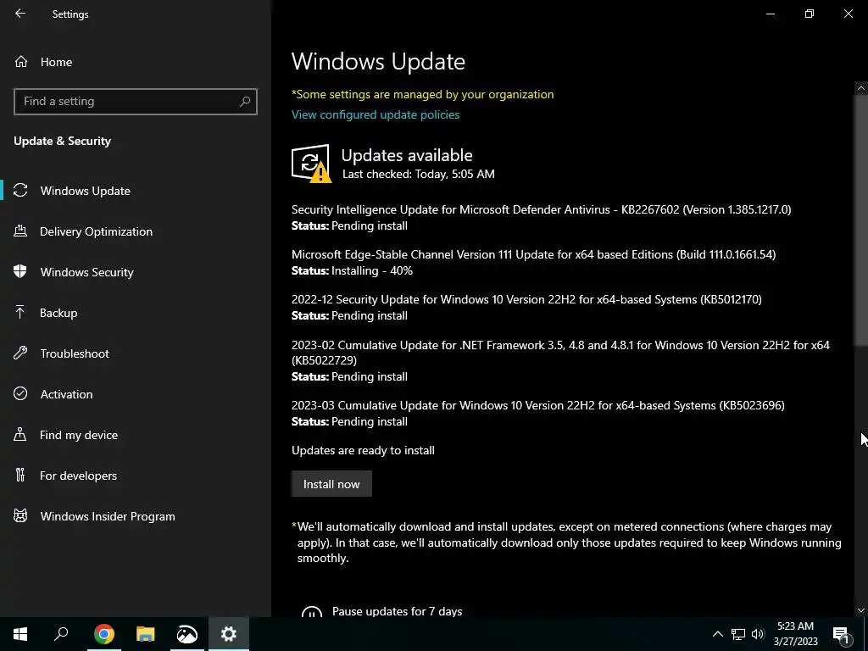Open the Photos app on taskbar
Image resolution: width=868 pixels, height=651 pixels.
coord(187,634)
